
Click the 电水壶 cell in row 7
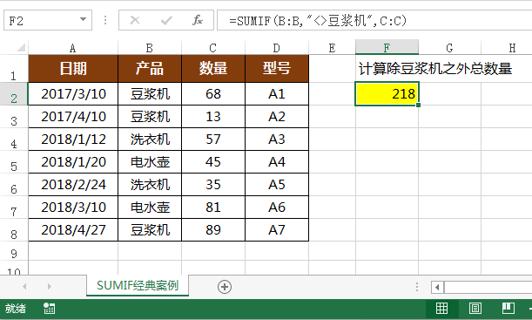(x=150, y=208)
